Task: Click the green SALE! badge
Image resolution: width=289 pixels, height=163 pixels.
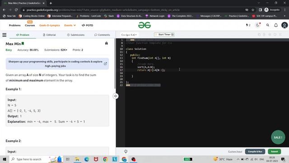Action: [278, 137]
